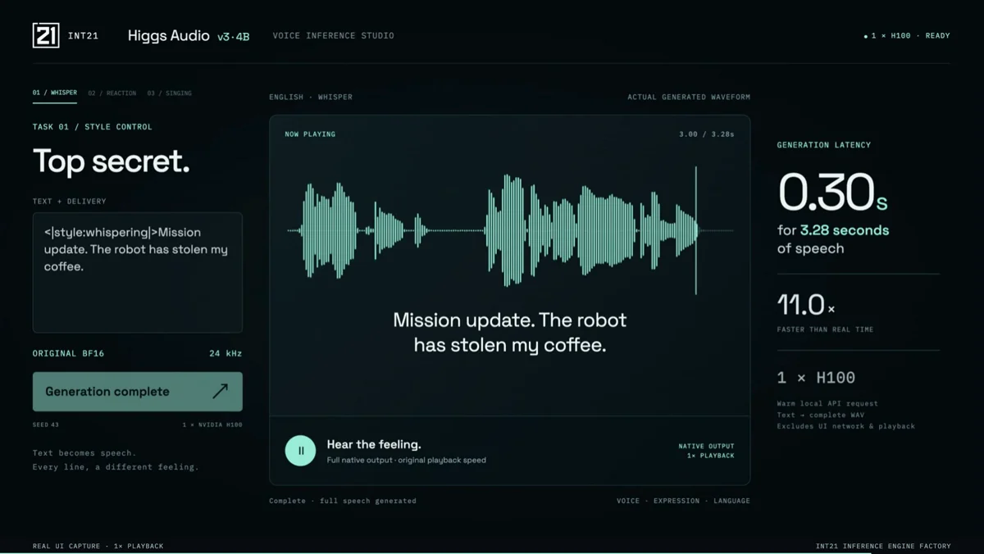Viewport: 984px width, 554px height.
Task: Click the Generation complete button
Action: [138, 392]
